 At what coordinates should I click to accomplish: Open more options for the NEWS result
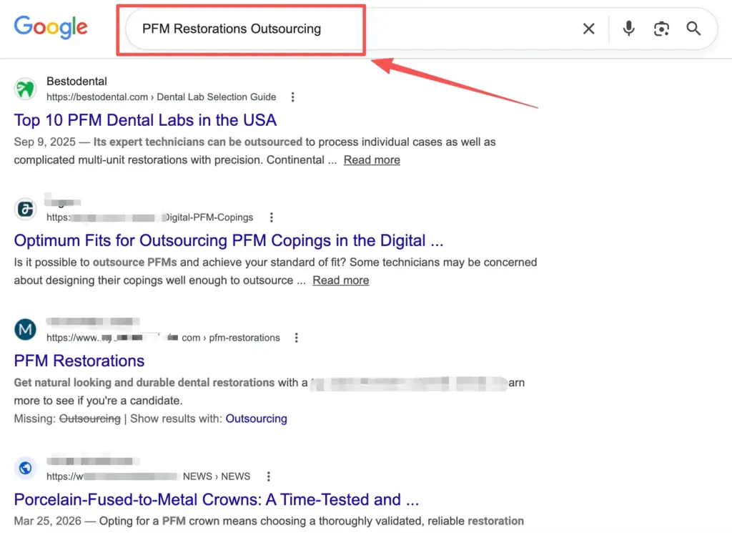(269, 476)
